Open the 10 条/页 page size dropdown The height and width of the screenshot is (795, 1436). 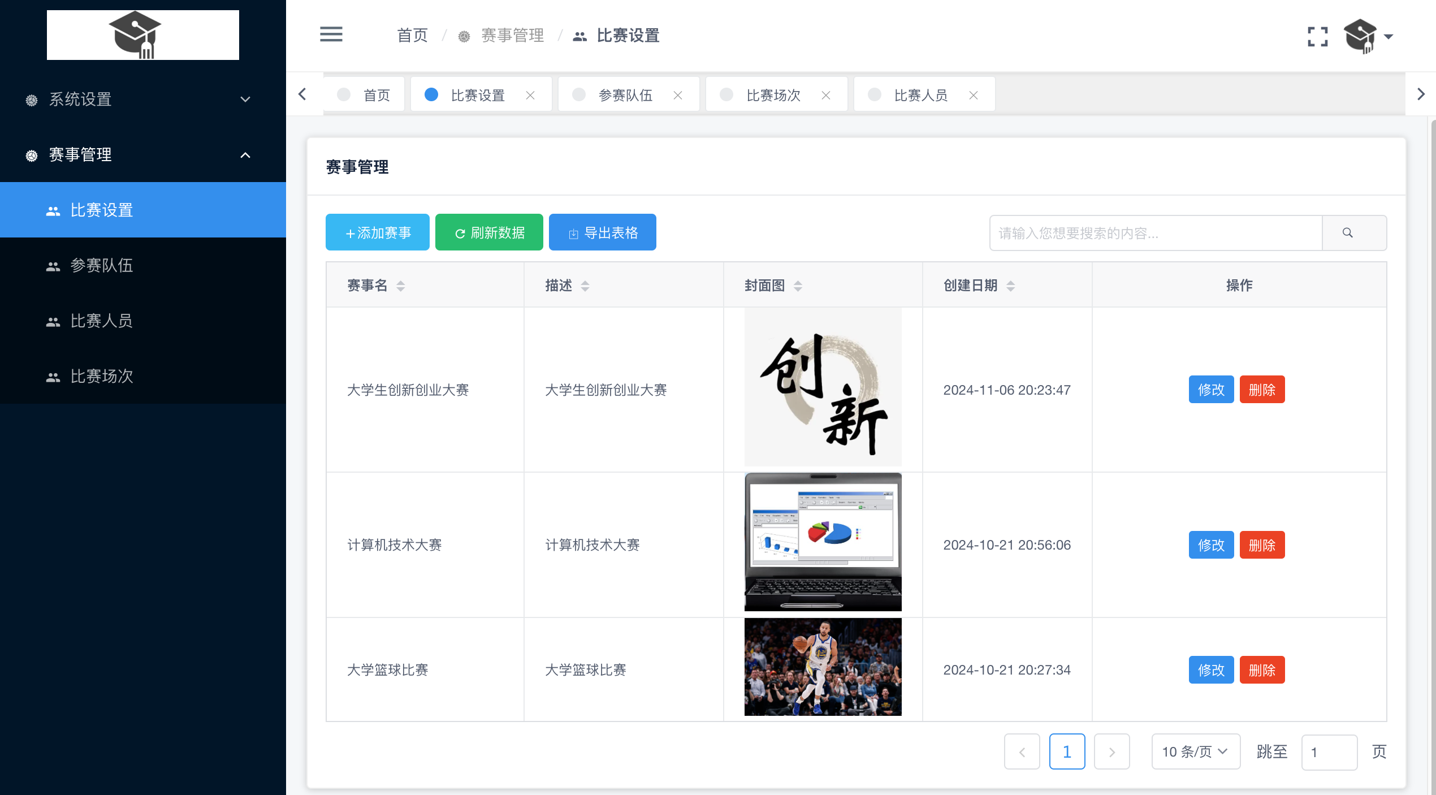tap(1196, 751)
